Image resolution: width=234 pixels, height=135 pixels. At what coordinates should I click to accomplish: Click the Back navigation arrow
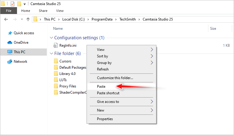click(x=6, y=19)
